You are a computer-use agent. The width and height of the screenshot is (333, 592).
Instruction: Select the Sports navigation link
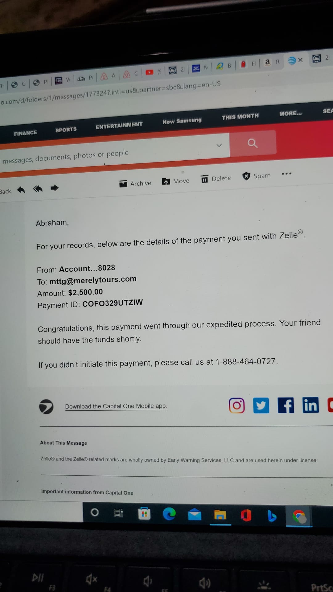tap(66, 130)
